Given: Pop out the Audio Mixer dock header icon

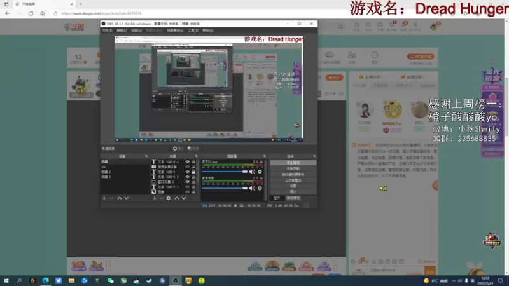Looking at the screenshot, I should pos(265,156).
